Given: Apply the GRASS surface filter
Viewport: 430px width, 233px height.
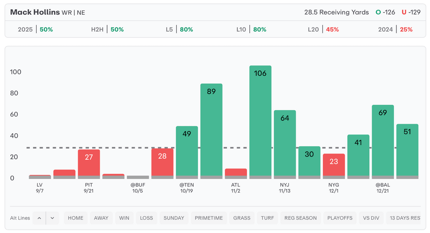Looking at the screenshot, I should click(242, 218).
